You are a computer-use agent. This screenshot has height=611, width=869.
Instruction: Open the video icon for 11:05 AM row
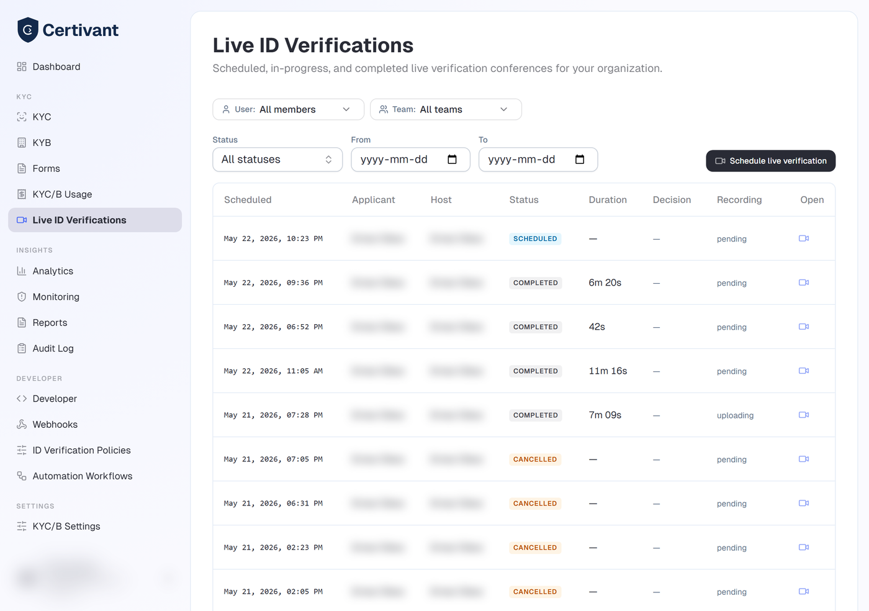804,371
